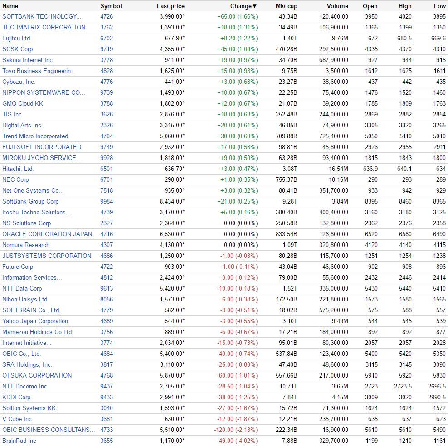
Task: Click ticker symbol 4704
Action: point(107,136)
